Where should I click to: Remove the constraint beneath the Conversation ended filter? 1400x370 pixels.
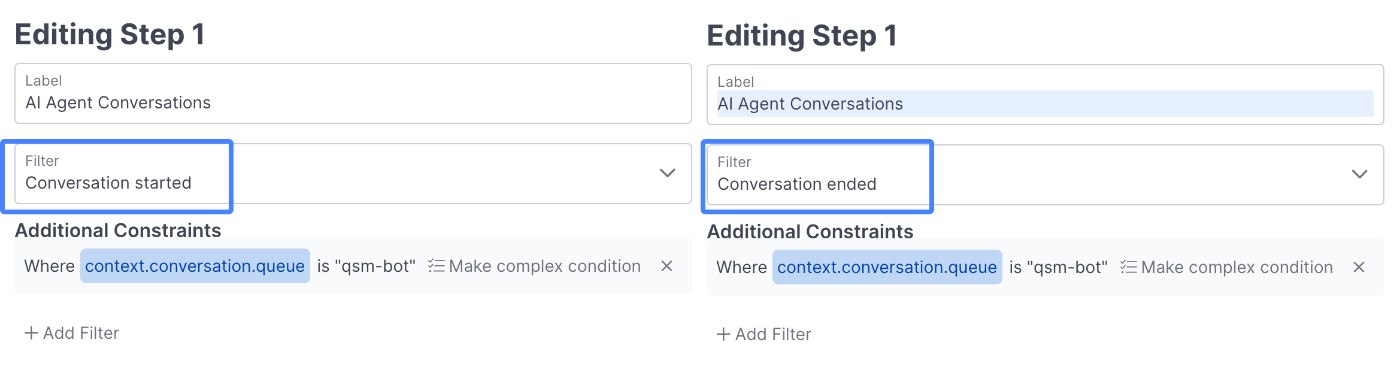[x=1359, y=267]
